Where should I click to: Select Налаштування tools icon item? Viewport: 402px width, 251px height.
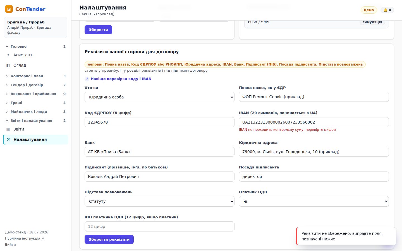8,139
